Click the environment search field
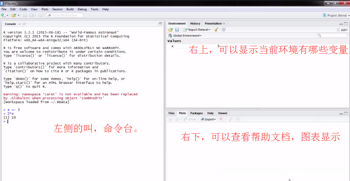The width and height of the screenshot is (350, 181). pyautogui.click(x=332, y=35)
